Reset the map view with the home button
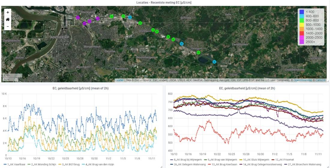Viewport: 330px width, 168px height. tap(7, 20)
